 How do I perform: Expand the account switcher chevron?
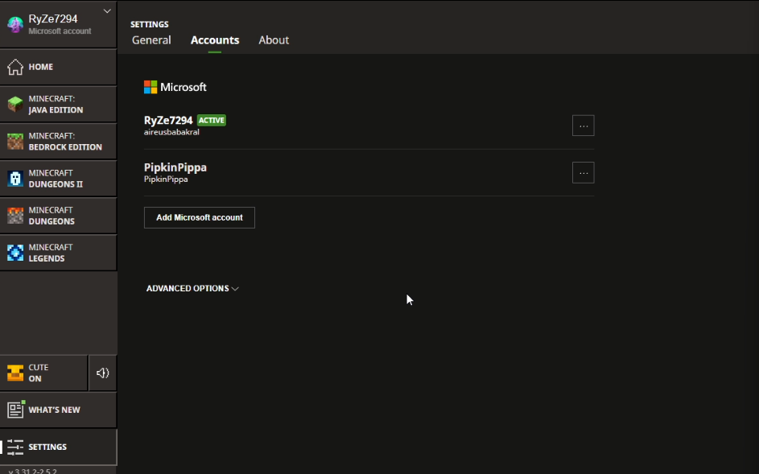coord(107,11)
